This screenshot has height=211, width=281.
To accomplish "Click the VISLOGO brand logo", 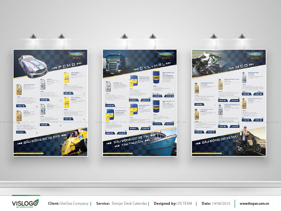I will pyautogui.click(x=25, y=203).
